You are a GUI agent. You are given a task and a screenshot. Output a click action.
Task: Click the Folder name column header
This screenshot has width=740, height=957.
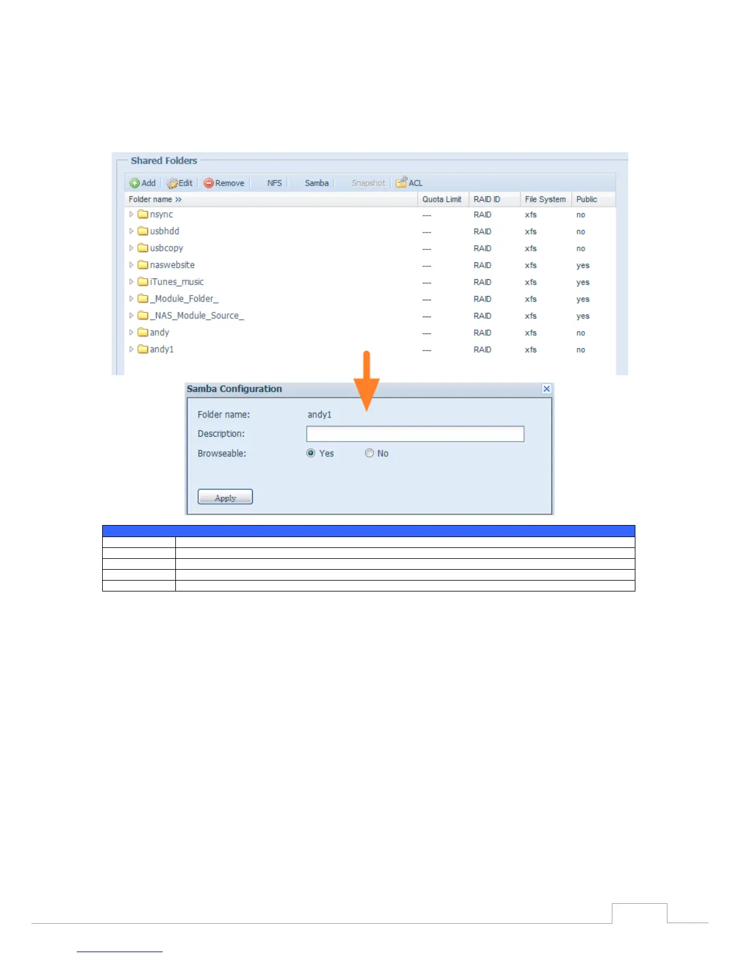pos(271,199)
